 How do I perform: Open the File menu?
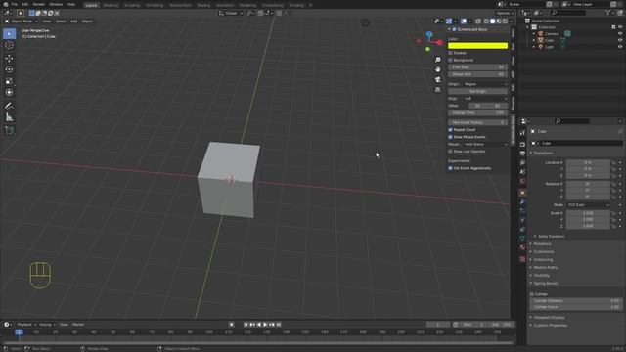(x=15, y=4)
